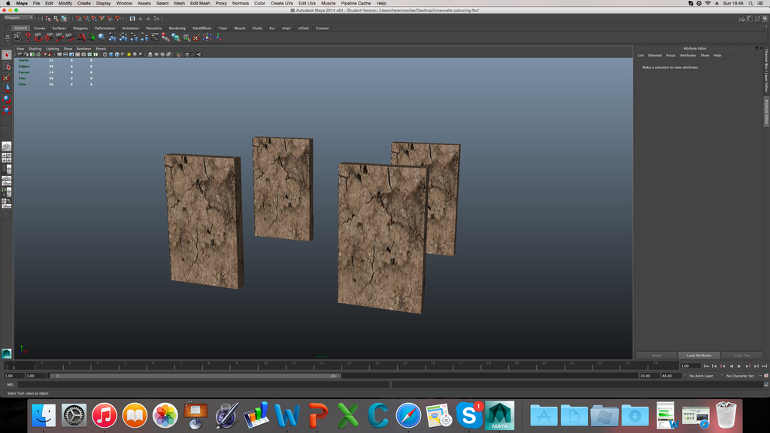Select the Paint Selection tool

tap(6, 77)
